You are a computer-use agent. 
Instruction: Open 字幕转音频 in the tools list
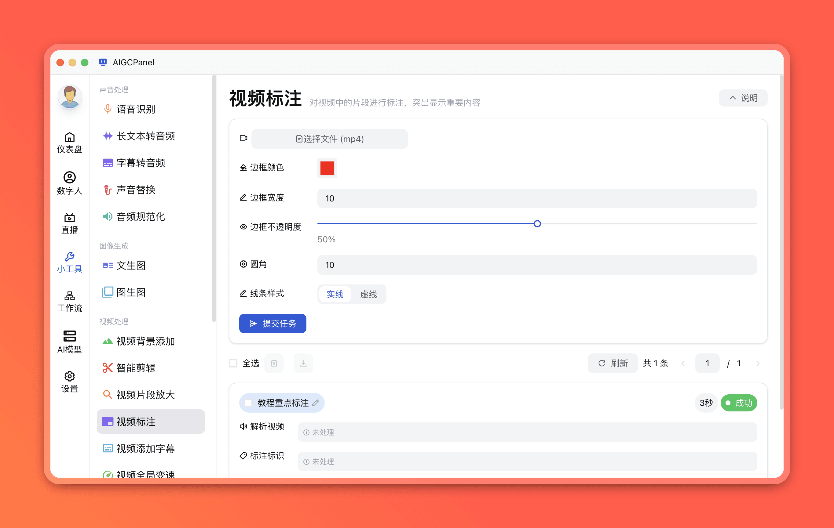(151, 163)
